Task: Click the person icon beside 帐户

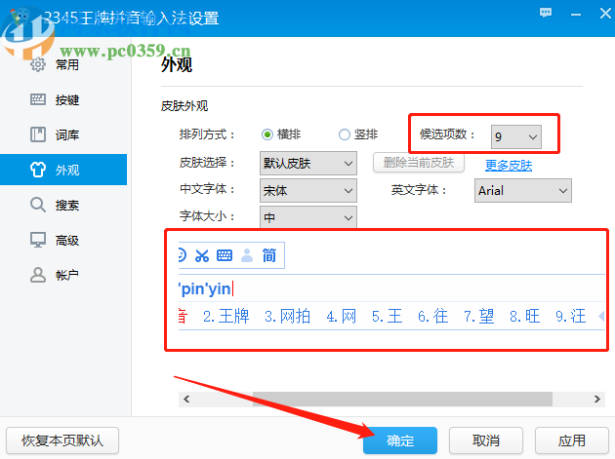Action: point(38,275)
